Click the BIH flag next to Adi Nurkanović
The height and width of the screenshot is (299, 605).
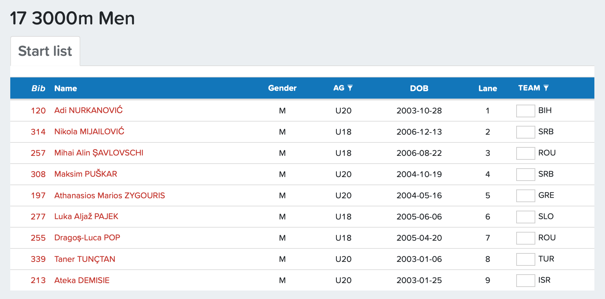525,111
